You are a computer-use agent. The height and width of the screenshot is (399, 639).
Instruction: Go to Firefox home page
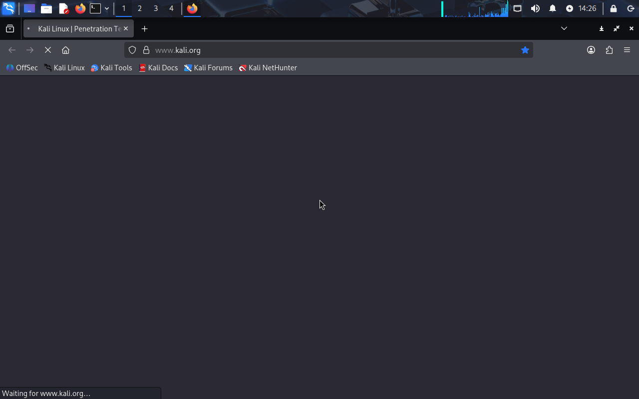(x=65, y=50)
